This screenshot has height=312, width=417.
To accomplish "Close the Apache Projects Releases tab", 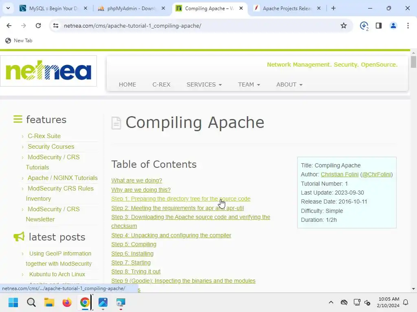I will [x=319, y=8].
